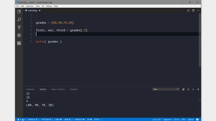
Task: Toggle output scroll lock icon
Action: tap(188, 89)
